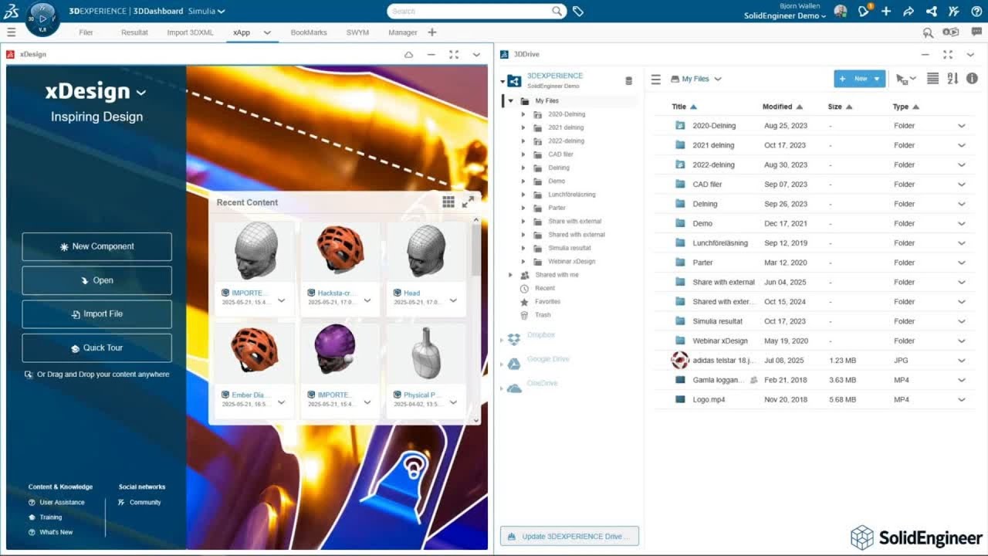This screenshot has height=556, width=988.
Task: Click the storage icon beside 3DEXPERIENCE in 3DDrive
Action: point(628,80)
